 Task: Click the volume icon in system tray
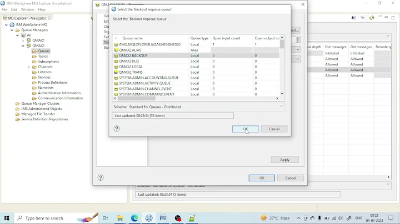coord(341,218)
